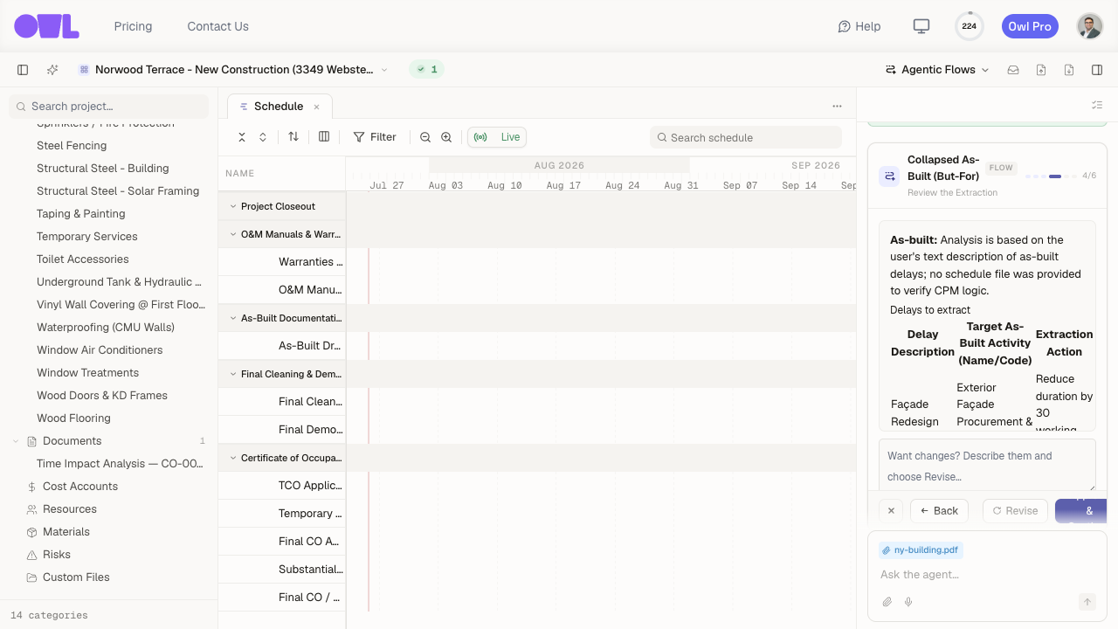Click the attach file paperclip icon

(x=887, y=602)
